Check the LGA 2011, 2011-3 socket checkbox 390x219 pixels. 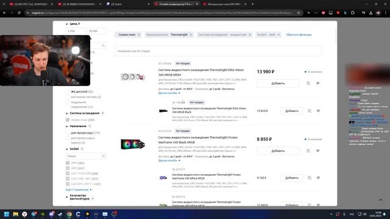(x=68, y=184)
